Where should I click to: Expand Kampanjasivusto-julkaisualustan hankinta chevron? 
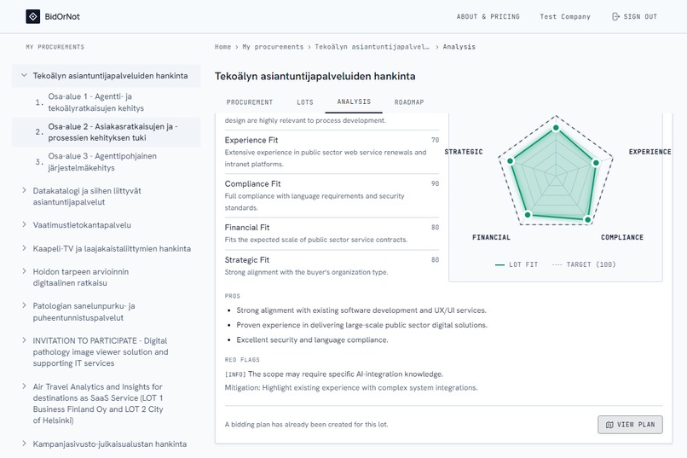click(24, 444)
